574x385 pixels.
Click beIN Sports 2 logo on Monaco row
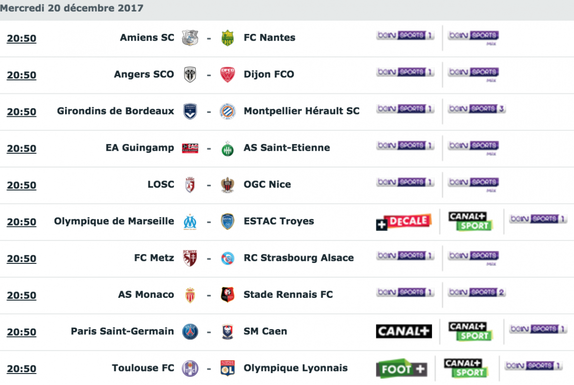pyautogui.click(x=477, y=292)
